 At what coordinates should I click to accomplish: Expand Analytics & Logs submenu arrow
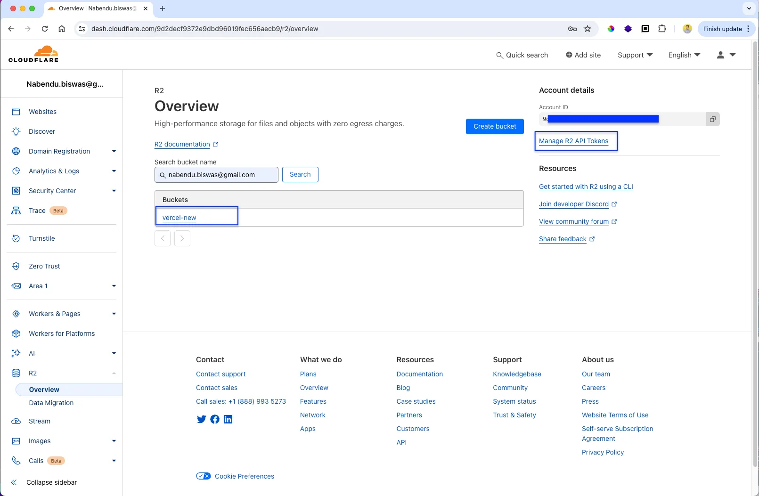pyautogui.click(x=114, y=171)
